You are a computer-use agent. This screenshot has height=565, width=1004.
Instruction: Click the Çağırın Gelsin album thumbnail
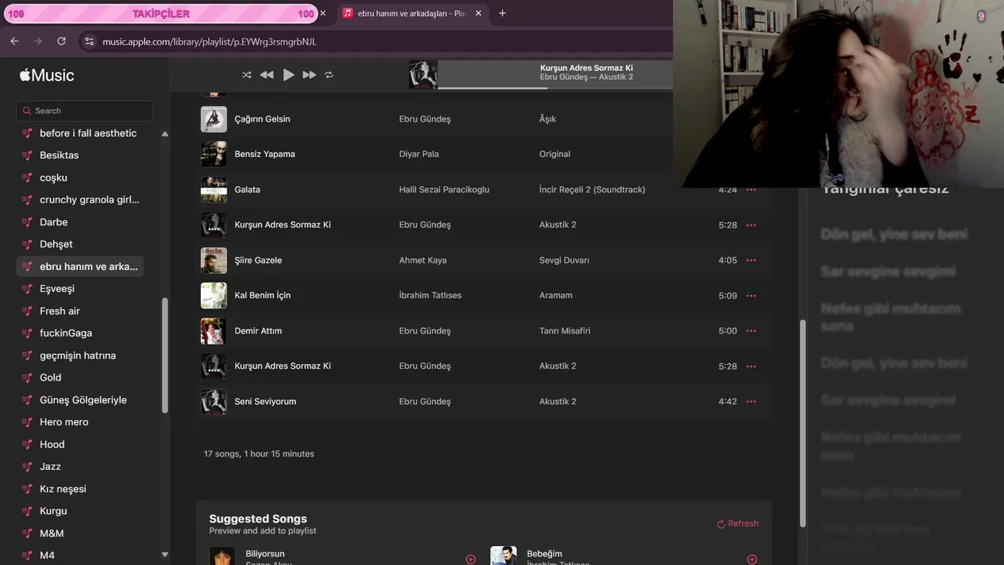click(213, 119)
